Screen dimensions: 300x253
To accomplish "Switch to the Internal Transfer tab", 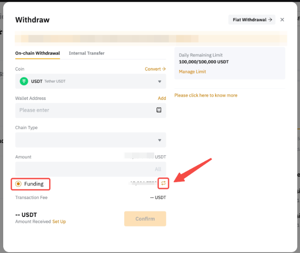I will (87, 53).
